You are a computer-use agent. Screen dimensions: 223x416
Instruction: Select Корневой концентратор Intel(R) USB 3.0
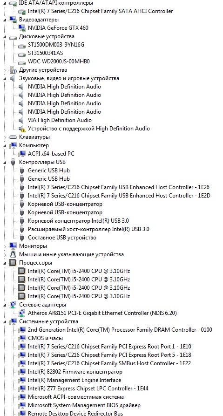click(x=78, y=221)
